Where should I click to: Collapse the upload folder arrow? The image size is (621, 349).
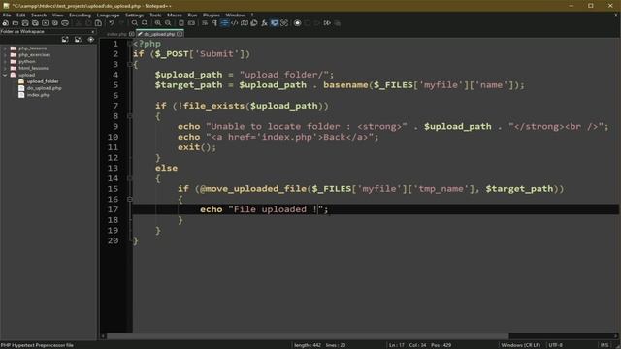[5, 75]
